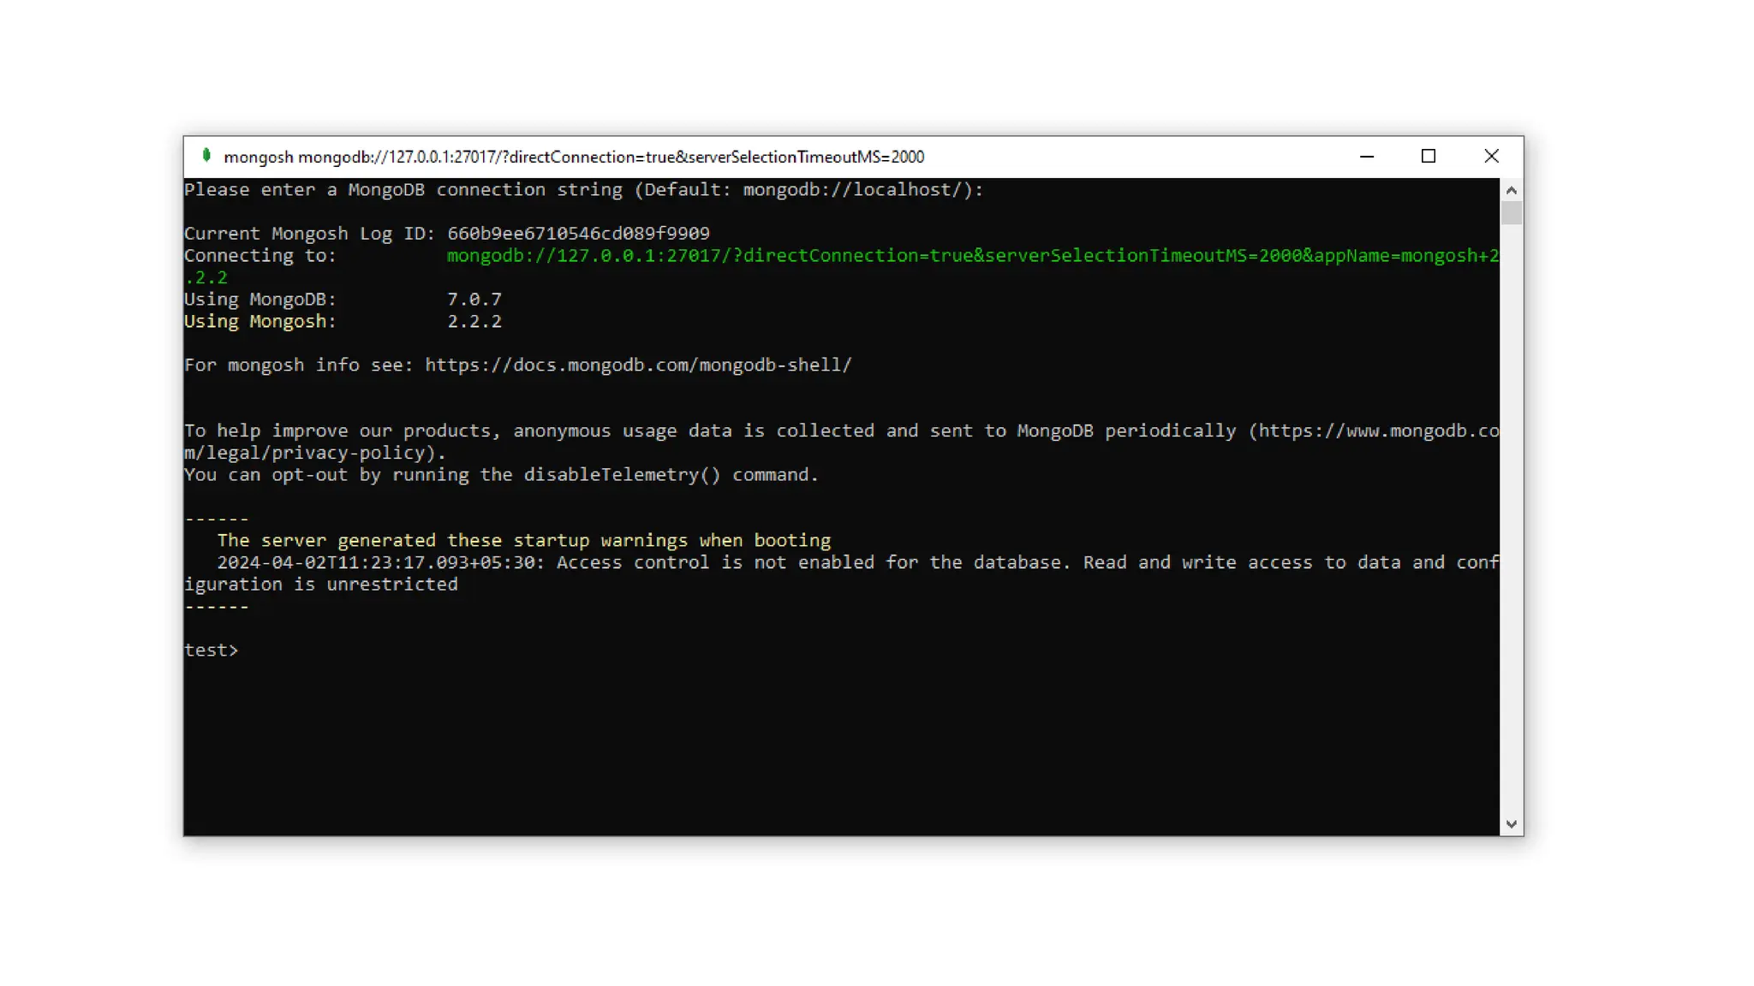This screenshot has height=986, width=1754.
Task: Click the window title bar text
Action: [x=574, y=157]
